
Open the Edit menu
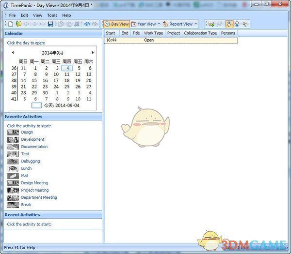pos(24,15)
